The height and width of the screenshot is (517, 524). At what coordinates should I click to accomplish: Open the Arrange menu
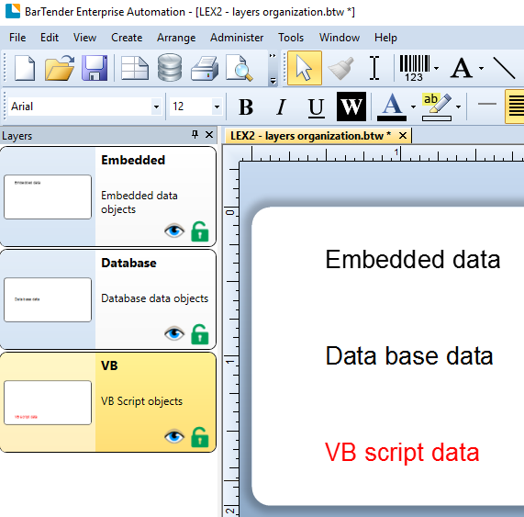point(176,38)
